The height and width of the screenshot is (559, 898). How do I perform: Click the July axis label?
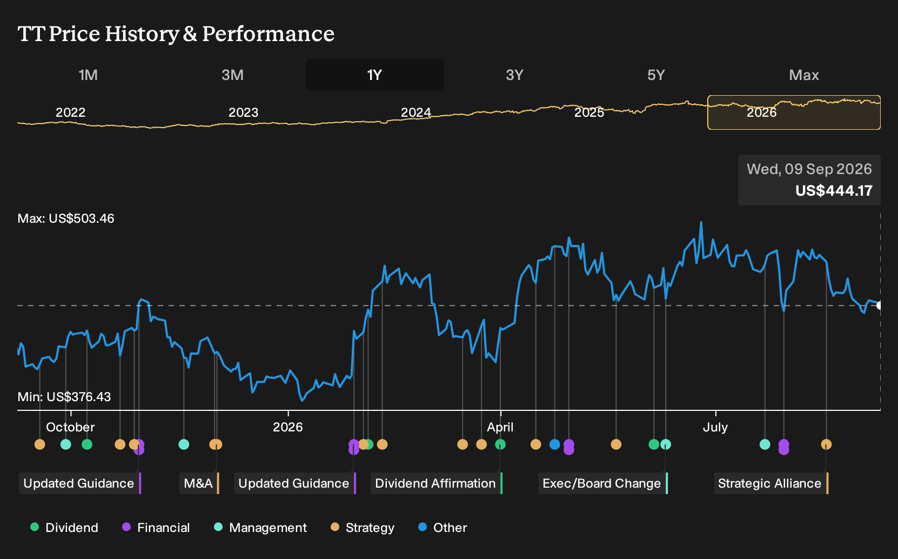click(x=715, y=427)
